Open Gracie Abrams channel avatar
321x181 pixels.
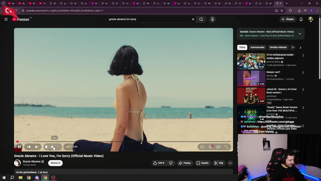tap(17, 163)
